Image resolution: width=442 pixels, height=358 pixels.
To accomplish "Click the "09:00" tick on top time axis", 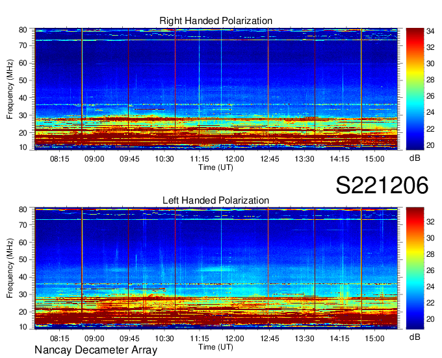I will click(x=94, y=159).
